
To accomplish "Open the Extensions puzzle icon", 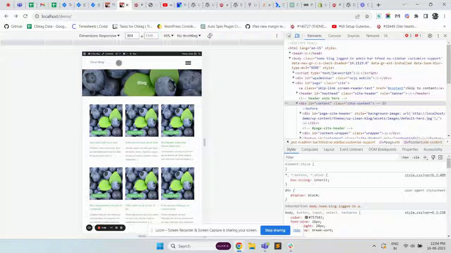I will pos(416,16).
